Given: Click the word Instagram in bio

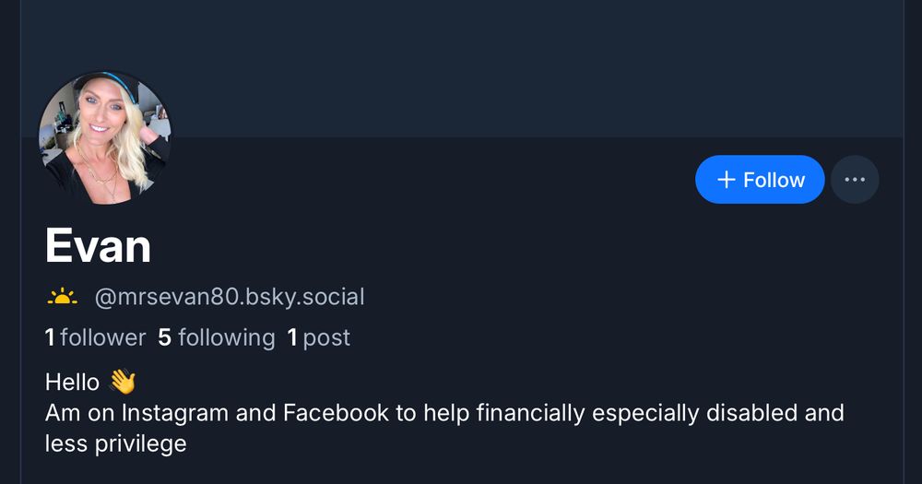Looking at the screenshot, I should pos(175,412).
